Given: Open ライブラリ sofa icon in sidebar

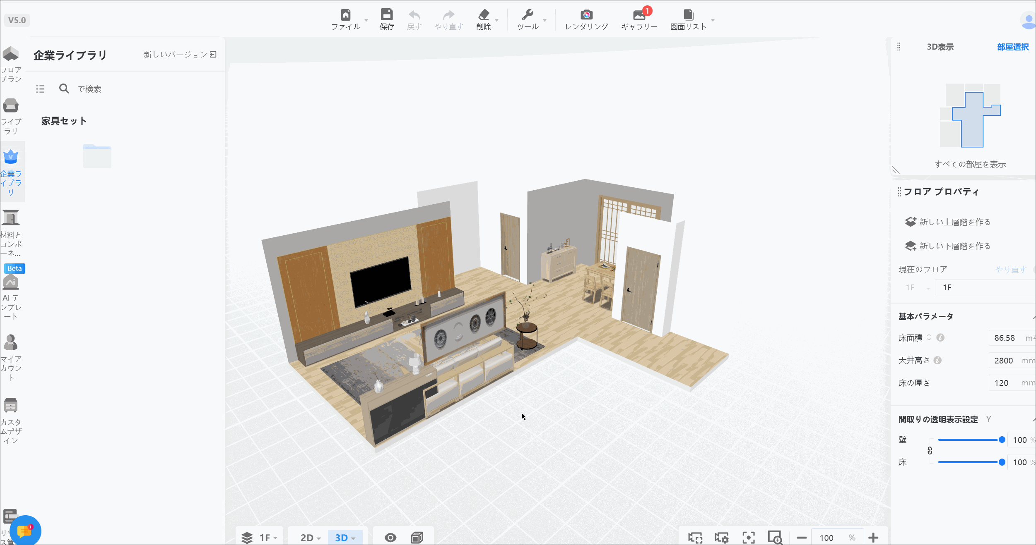Looking at the screenshot, I should click(11, 106).
